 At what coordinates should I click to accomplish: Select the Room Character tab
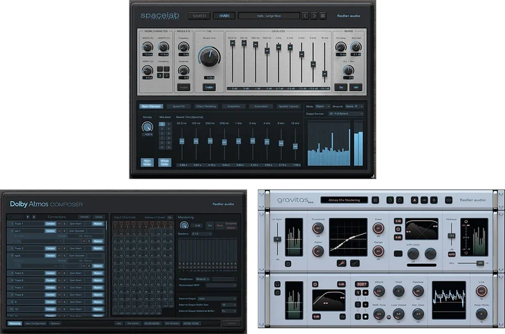pos(151,106)
